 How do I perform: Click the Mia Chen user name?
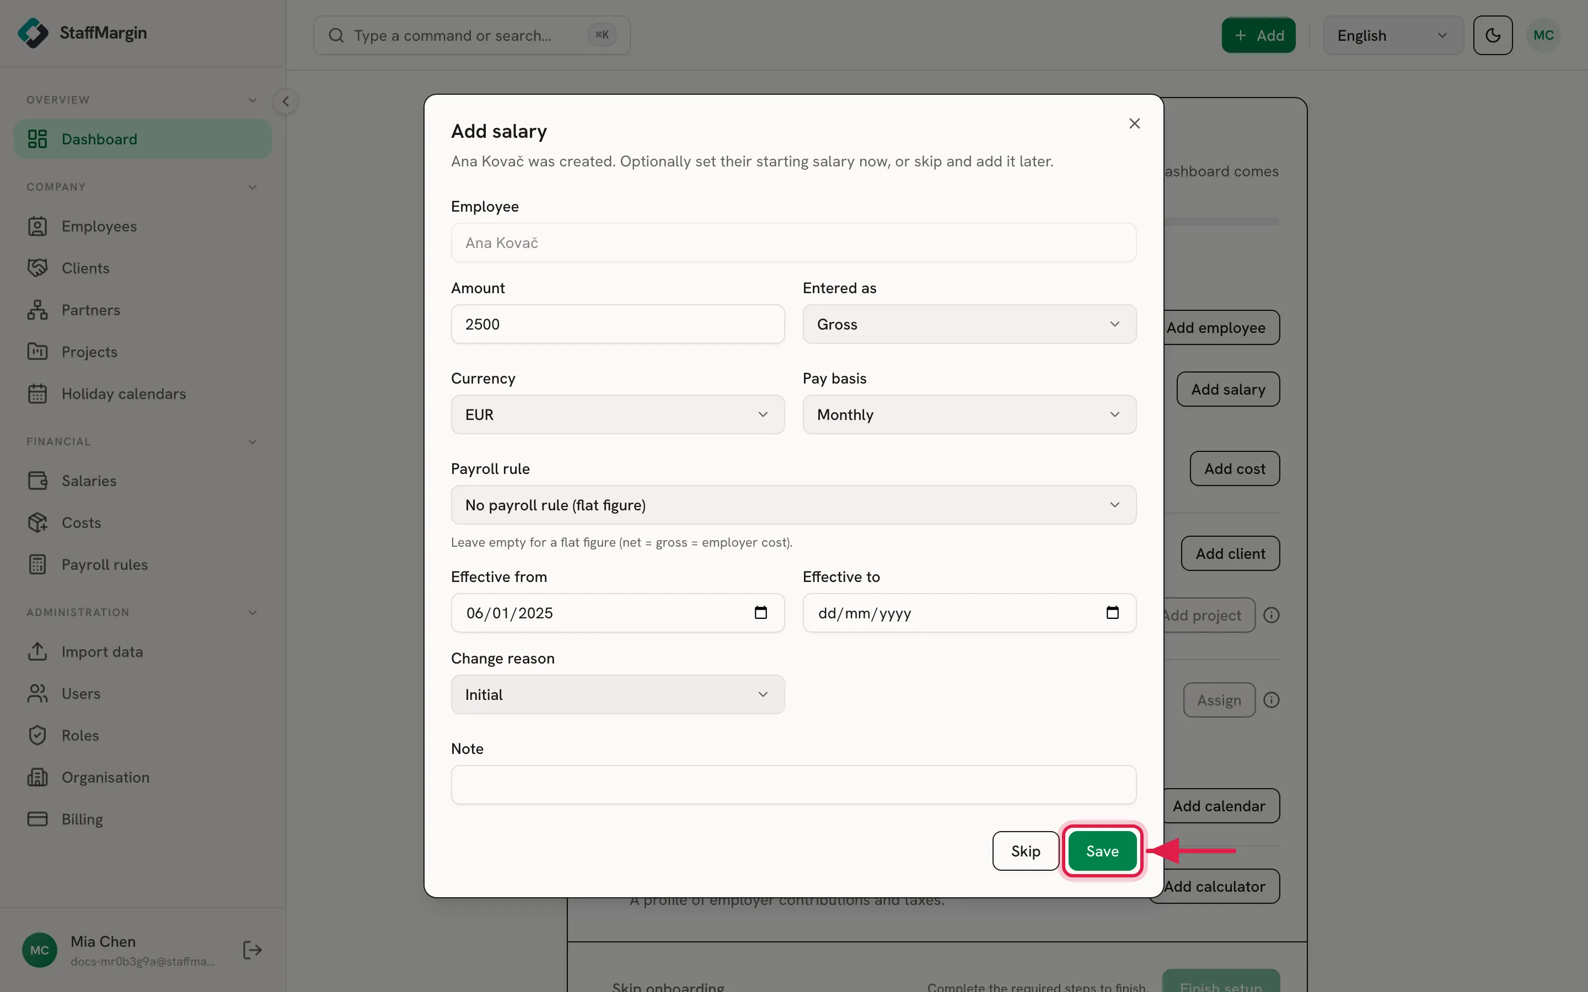pyautogui.click(x=103, y=941)
